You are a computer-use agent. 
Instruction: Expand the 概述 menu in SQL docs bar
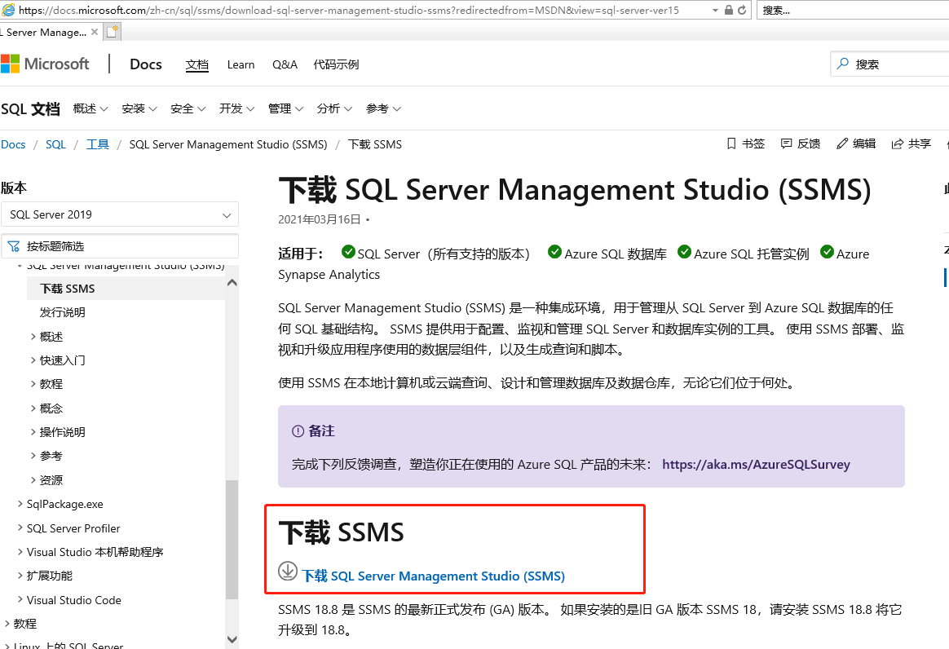click(x=90, y=108)
